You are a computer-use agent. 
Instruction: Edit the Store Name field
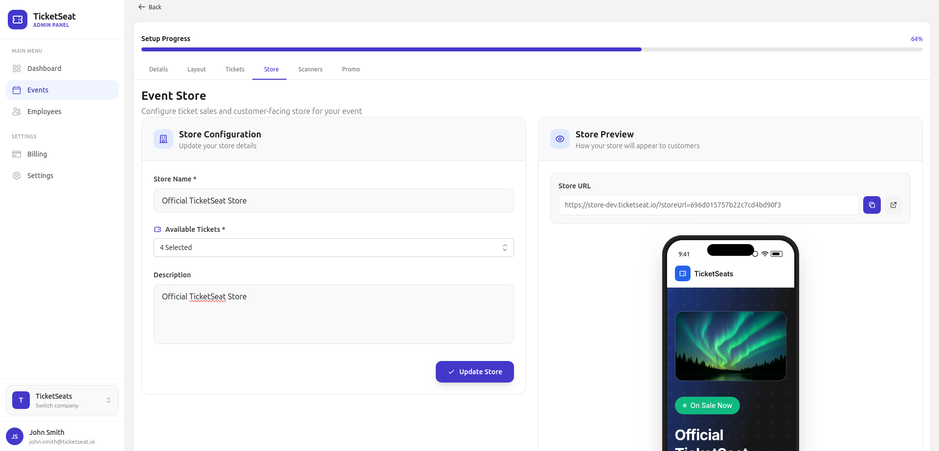tap(334, 201)
